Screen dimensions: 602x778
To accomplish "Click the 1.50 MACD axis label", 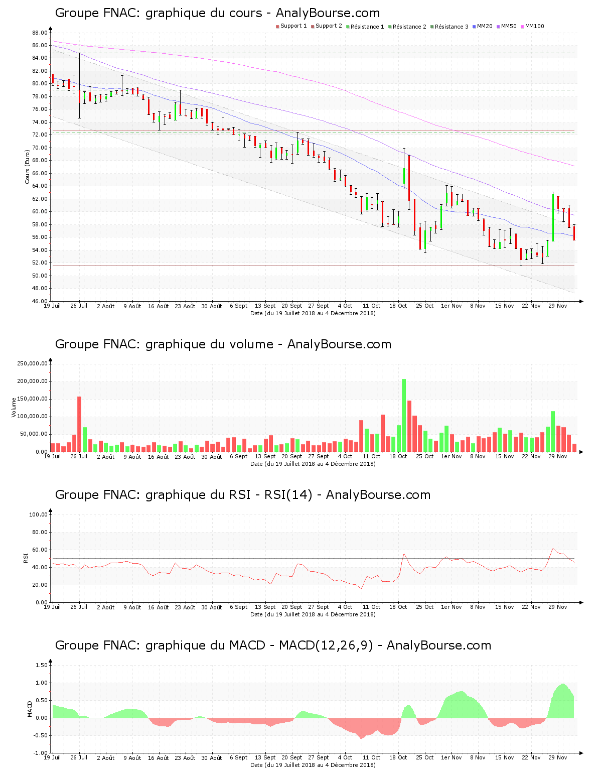I will pos(42,665).
